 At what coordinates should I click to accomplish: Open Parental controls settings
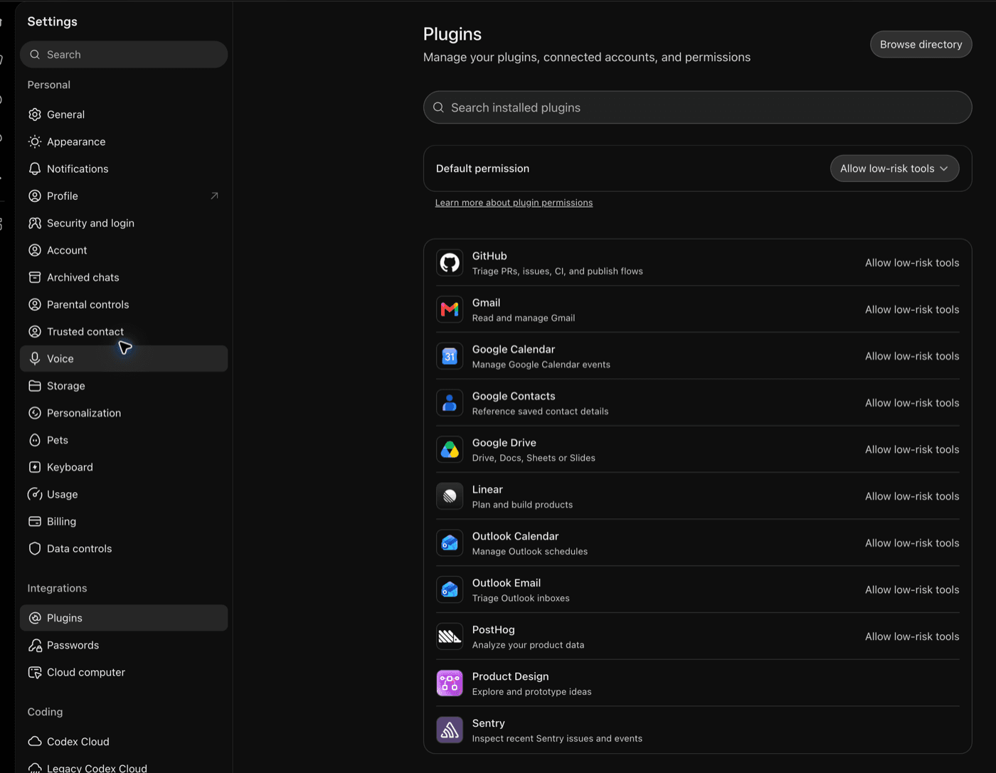pos(124,304)
